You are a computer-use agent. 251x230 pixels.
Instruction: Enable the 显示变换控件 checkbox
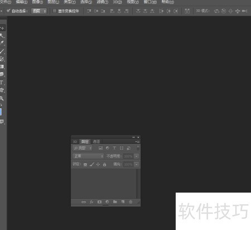pos(55,11)
